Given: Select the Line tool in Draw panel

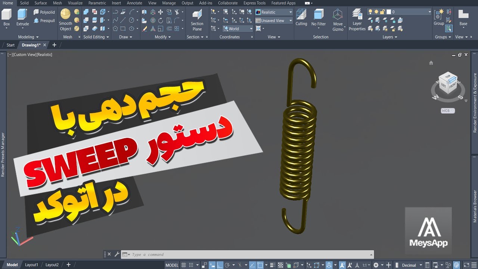Looking at the screenshot, I should [123, 20].
